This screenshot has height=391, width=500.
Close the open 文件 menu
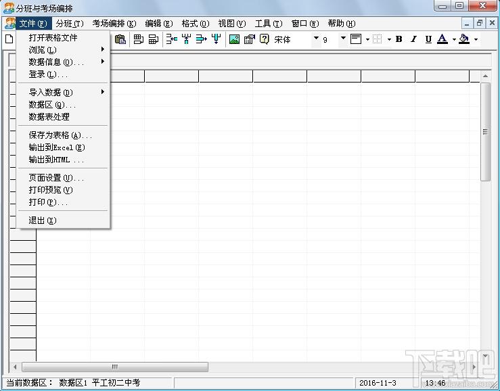click(x=33, y=23)
